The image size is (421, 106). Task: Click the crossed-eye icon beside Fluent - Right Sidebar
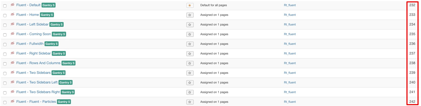point(12,53)
